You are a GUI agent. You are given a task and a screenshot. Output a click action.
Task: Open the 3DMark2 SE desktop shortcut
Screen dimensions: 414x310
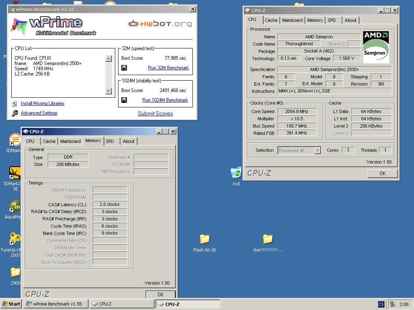(15, 173)
